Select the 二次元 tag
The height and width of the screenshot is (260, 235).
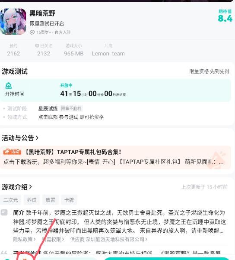(x=10, y=200)
